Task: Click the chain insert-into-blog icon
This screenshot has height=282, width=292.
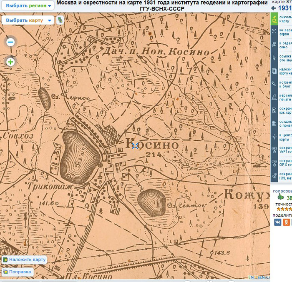Action: click(274, 84)
